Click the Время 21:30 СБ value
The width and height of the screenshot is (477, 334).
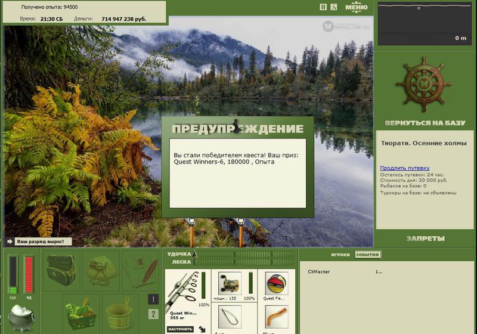click(x=51, y=19)
